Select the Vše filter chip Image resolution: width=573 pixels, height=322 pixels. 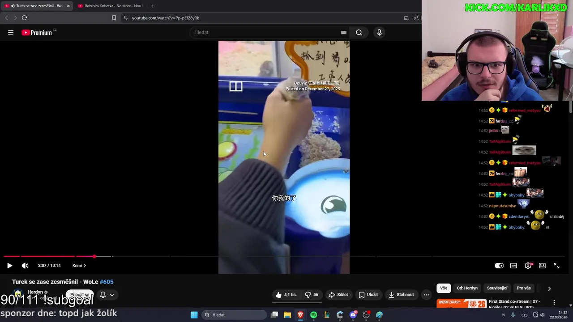(x=444, y=288)
